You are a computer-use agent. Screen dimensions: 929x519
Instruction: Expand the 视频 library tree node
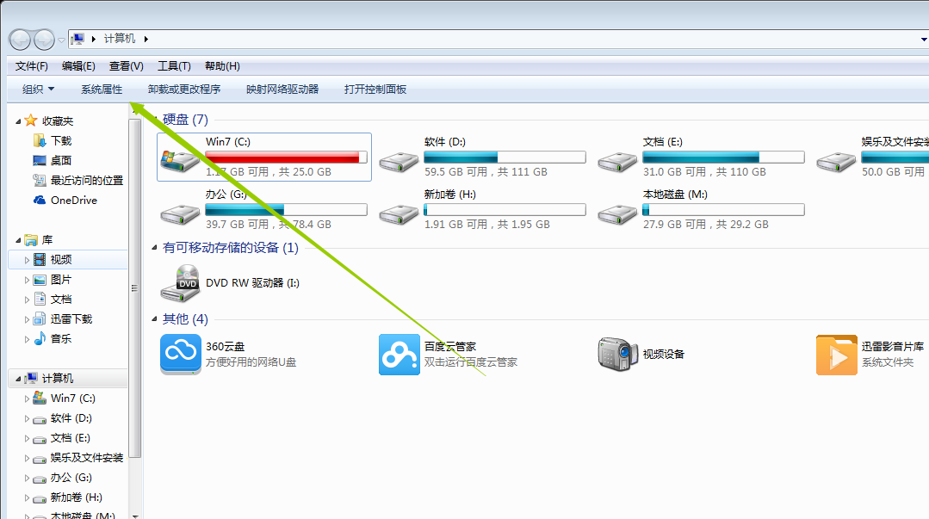pyautogui.click(x=27, y=260)
